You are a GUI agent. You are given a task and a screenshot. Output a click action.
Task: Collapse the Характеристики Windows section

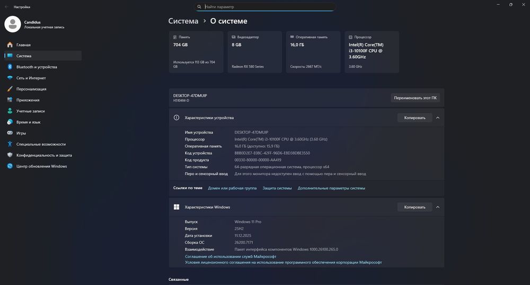[437, 207]
